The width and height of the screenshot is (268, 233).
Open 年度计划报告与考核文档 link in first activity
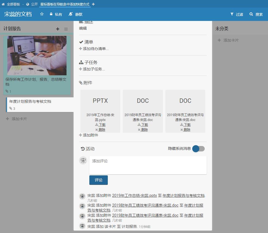click(184, 195)
